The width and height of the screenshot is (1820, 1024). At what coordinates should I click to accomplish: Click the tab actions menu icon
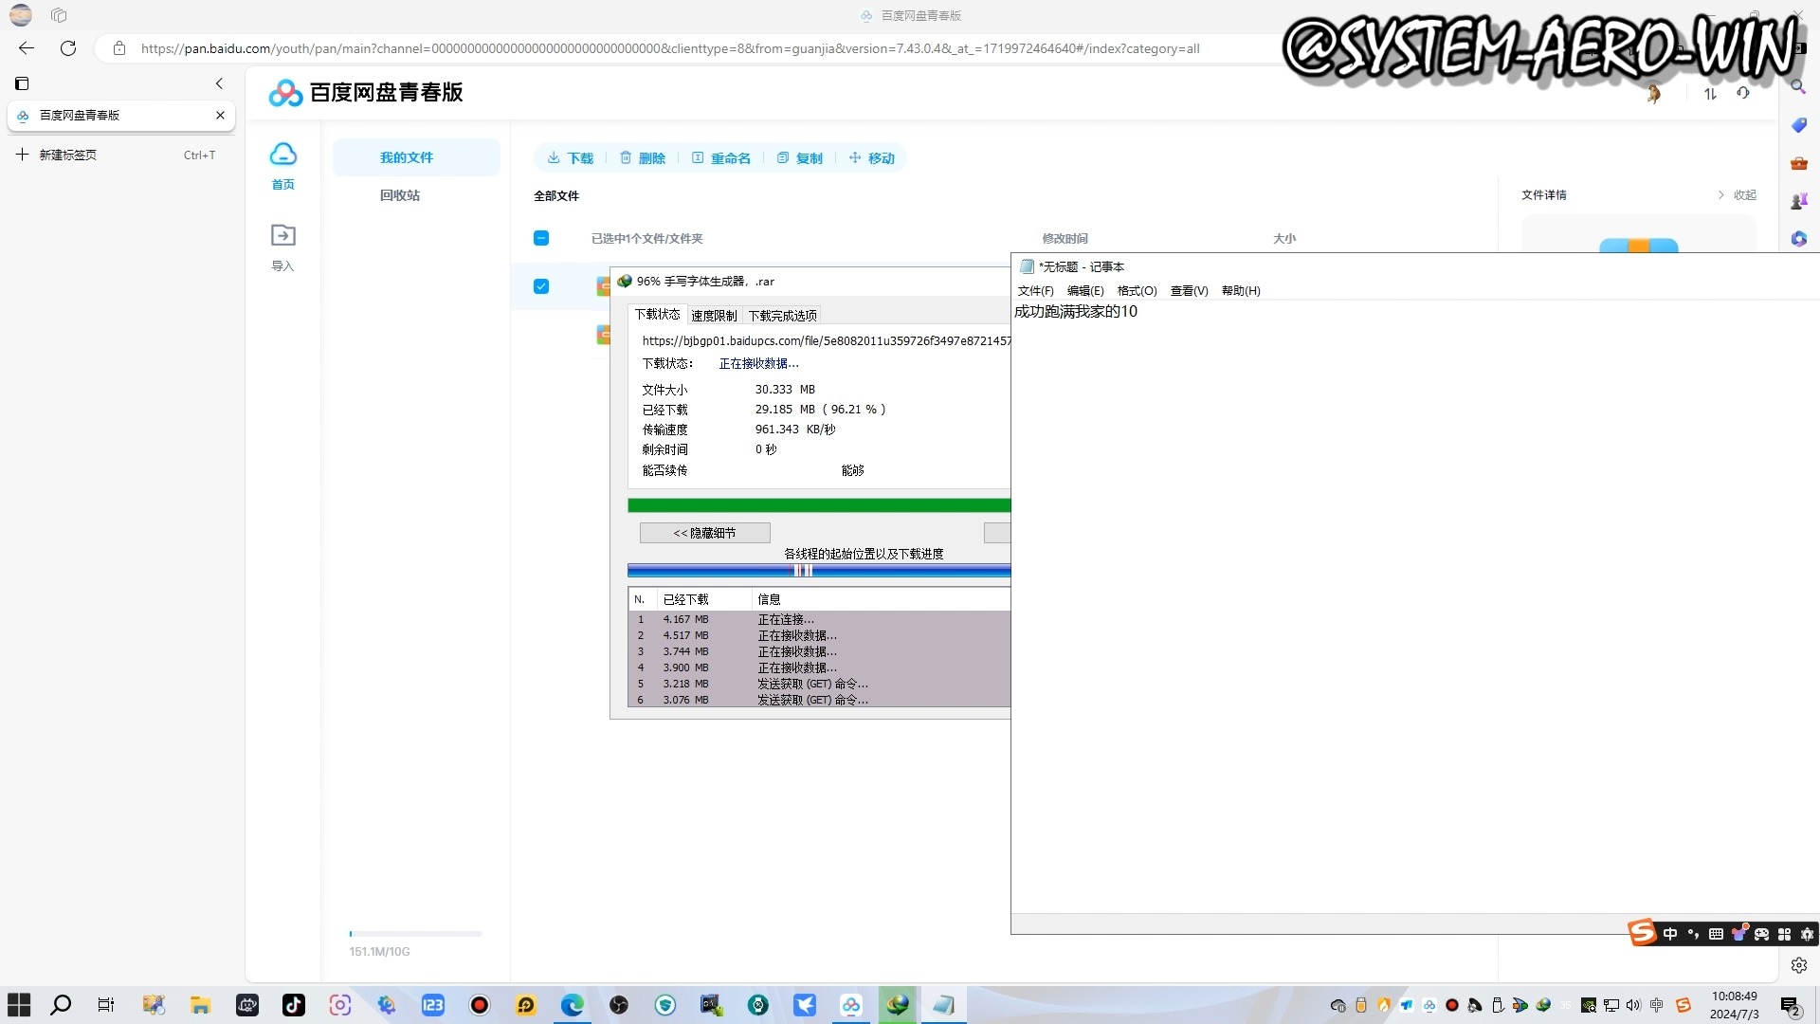[22, 83]
